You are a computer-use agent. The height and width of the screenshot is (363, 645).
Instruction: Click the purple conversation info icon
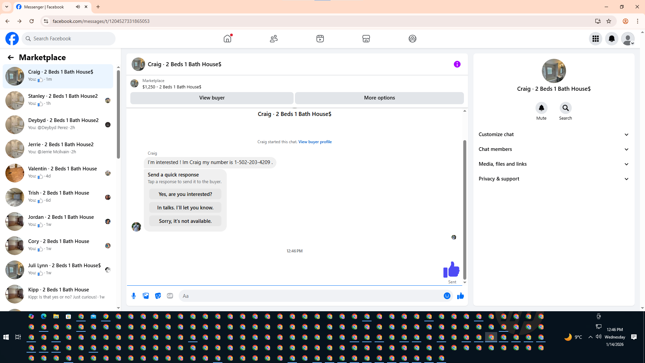click(457, 64)
